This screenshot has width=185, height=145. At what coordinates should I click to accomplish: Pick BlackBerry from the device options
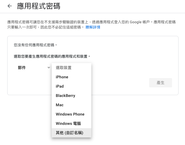point(65,96)
